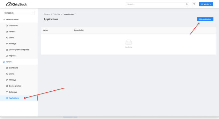
Task: Click the Tenant section home icon
Action: pos(4,62)
